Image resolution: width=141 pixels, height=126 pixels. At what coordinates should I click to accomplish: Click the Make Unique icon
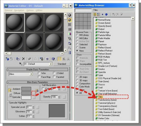35,59
